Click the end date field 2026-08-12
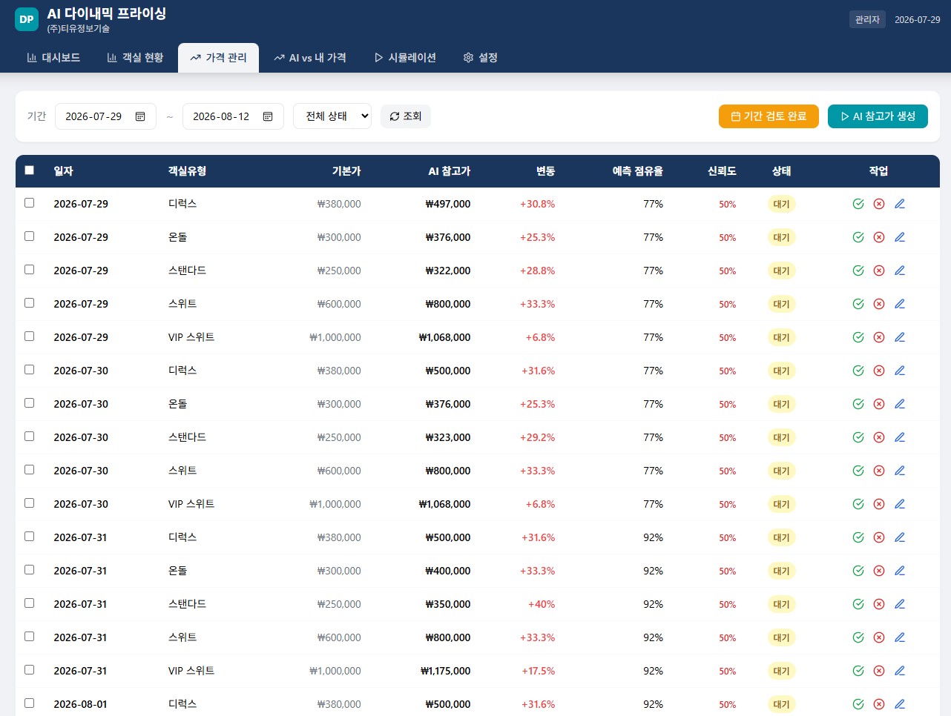 point(233,116)
